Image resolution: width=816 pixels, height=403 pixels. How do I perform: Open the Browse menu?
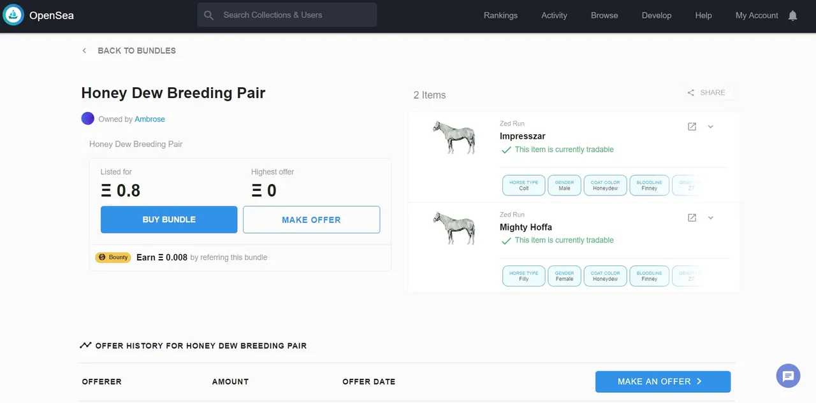(604, 15)
